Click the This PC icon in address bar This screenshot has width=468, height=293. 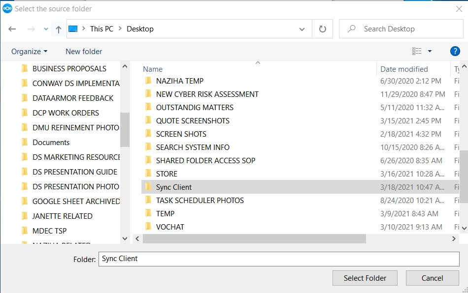point(73,29)
